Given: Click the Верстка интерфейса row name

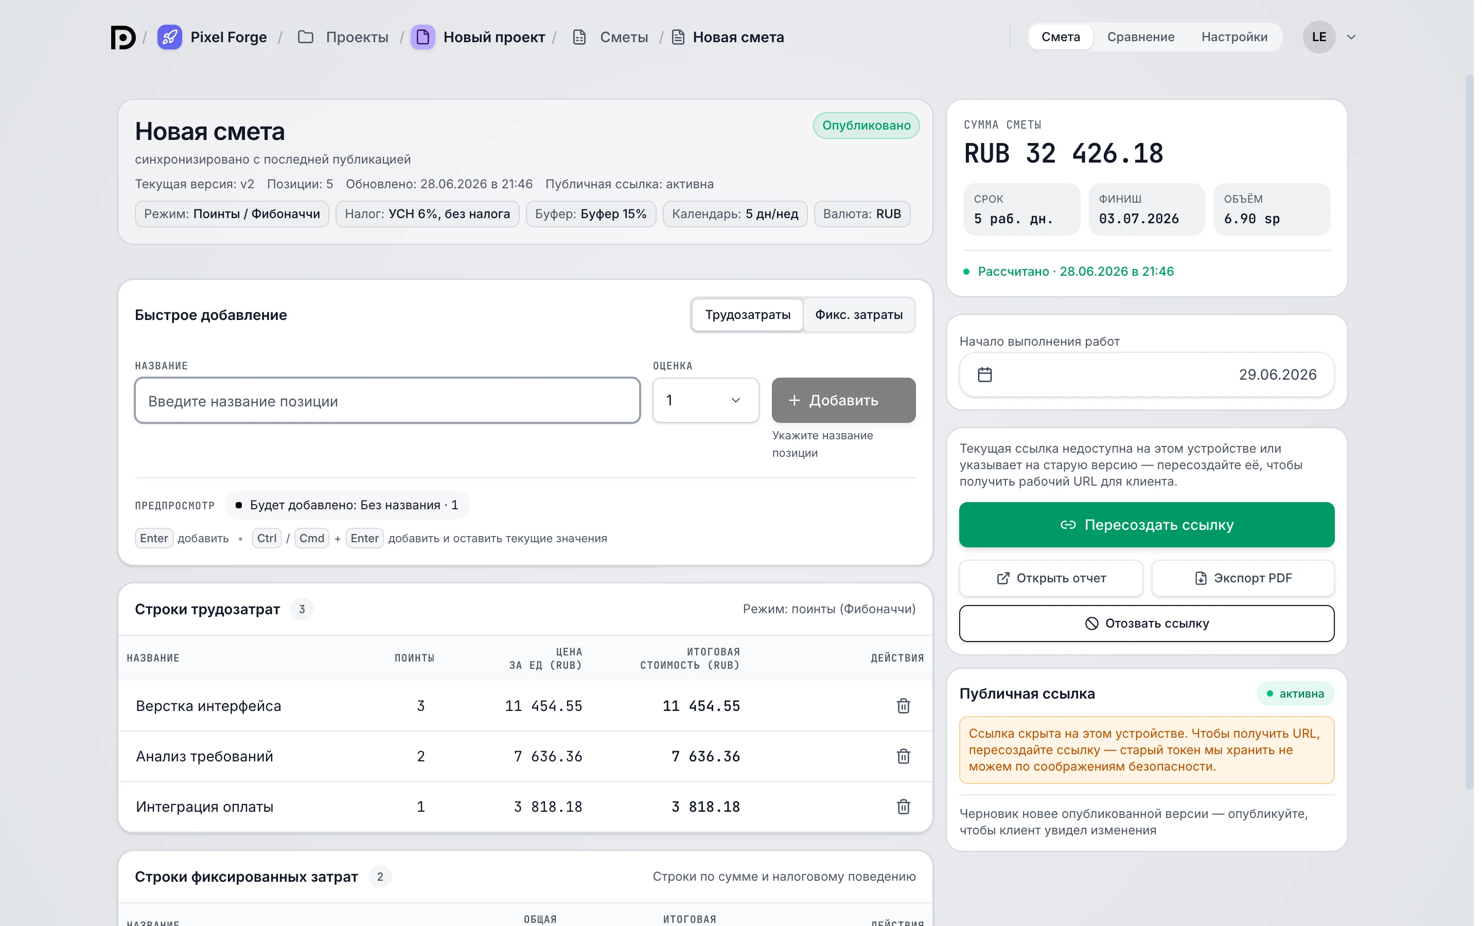Looking at the screenshot, I should pyautogui.click(x=208, y=705).
